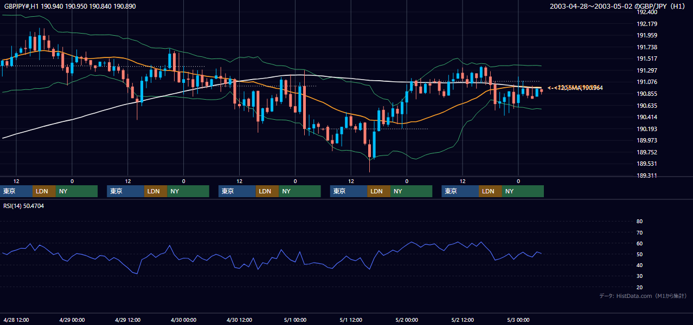Screen dimensions: 693x325
Task: Select the NY session block above 5/3 00:00
Action: [523, 191]
